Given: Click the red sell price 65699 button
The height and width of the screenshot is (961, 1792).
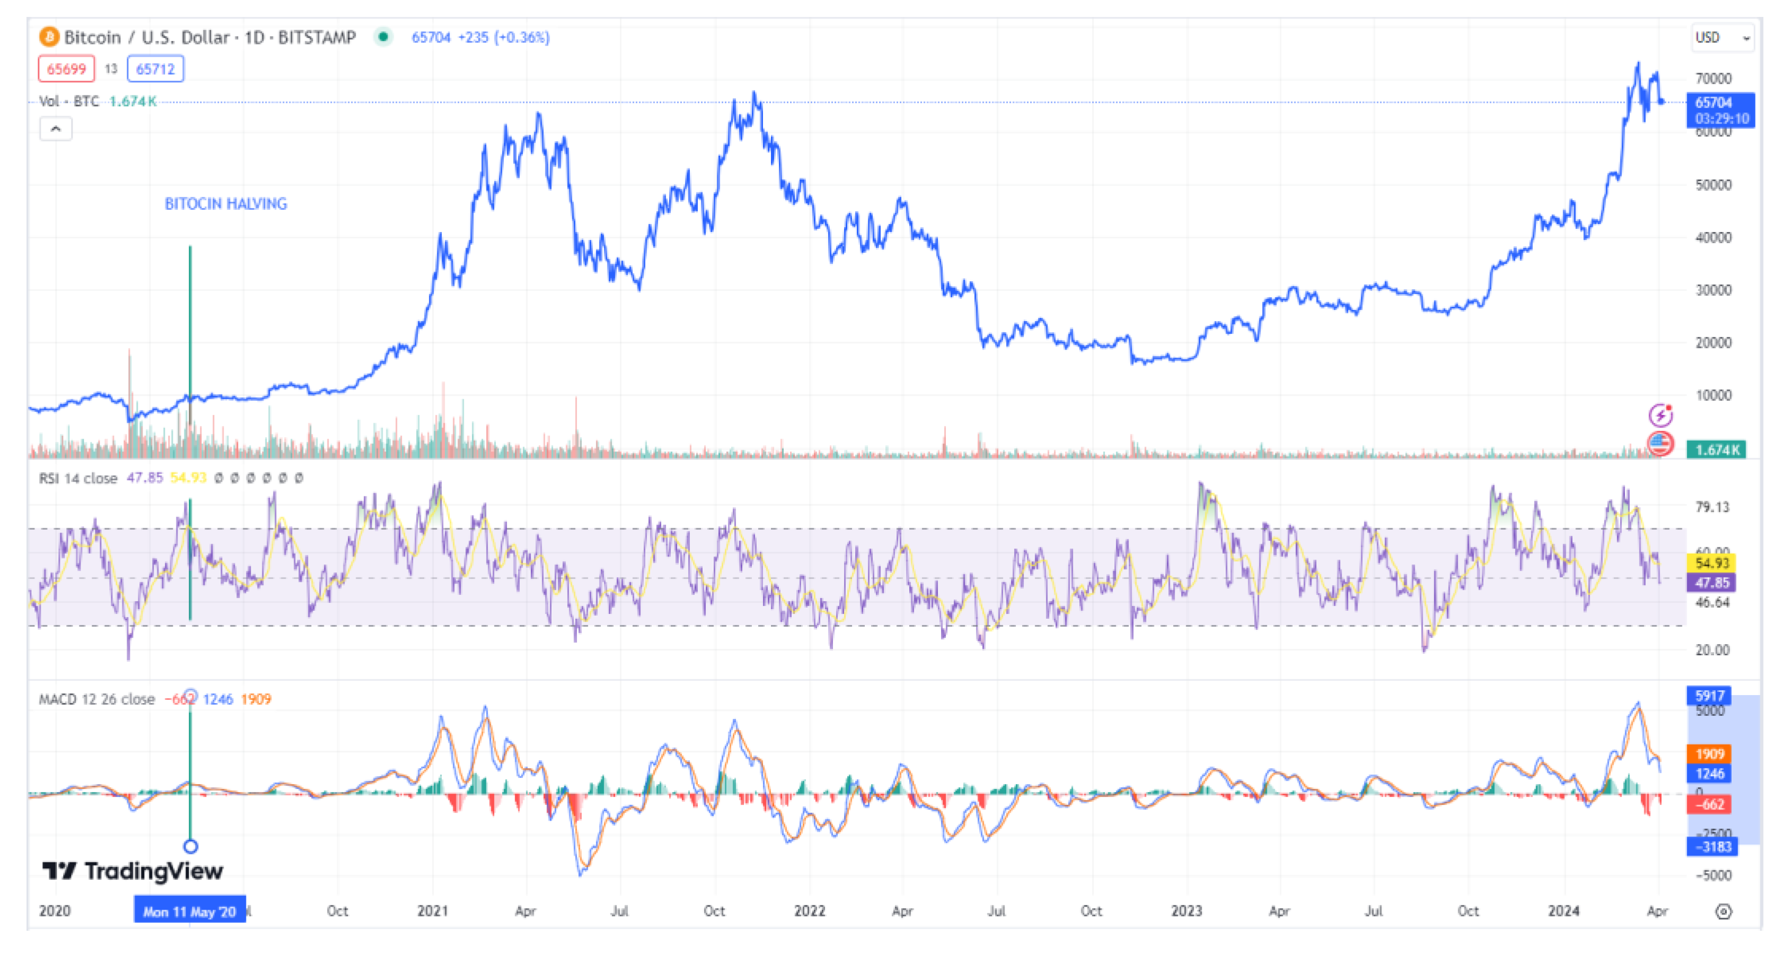Looking at the screenshot, I should [66, 69].
